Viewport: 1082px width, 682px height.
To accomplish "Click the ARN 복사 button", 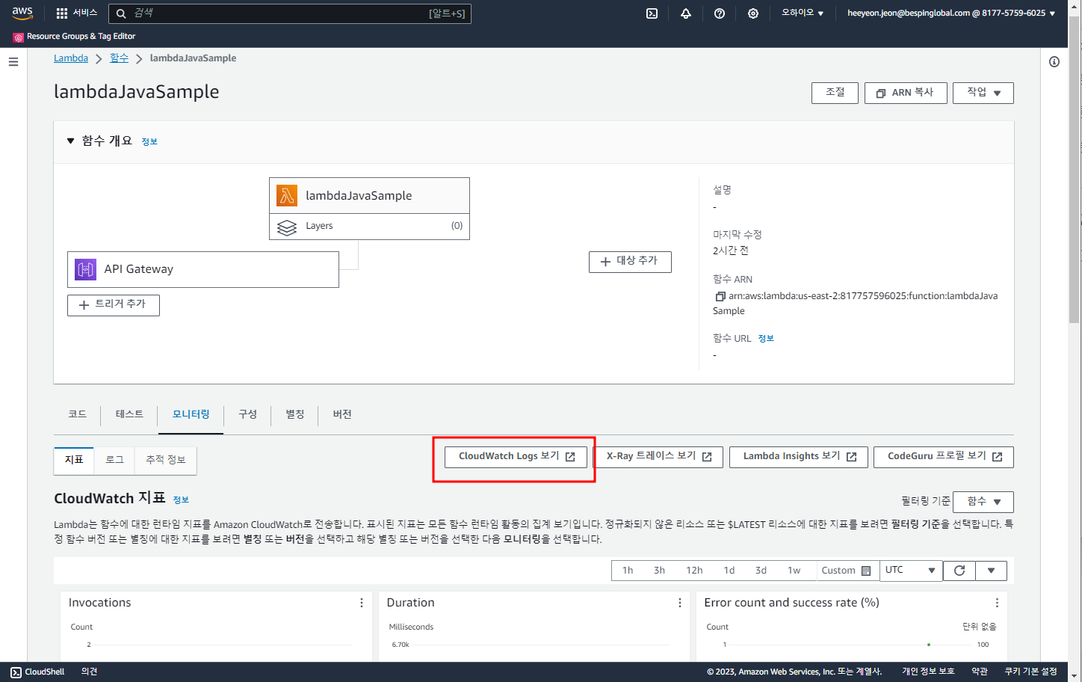I will click(906, 93).
